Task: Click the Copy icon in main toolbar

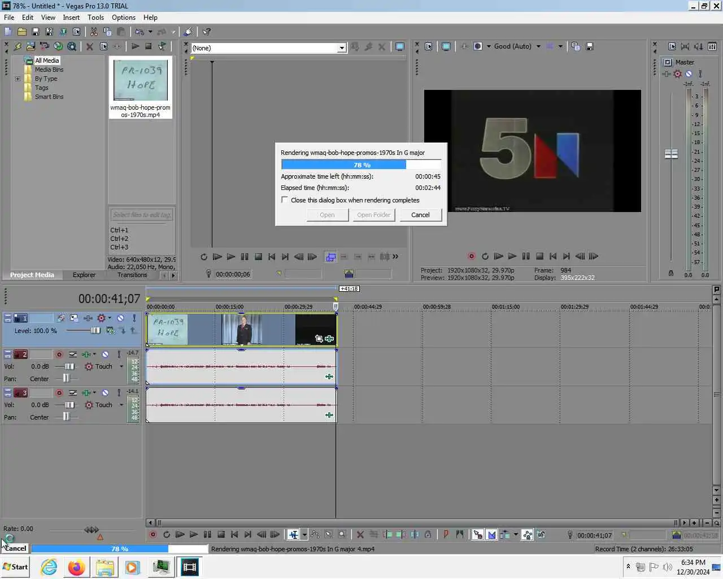Action: 107,32
